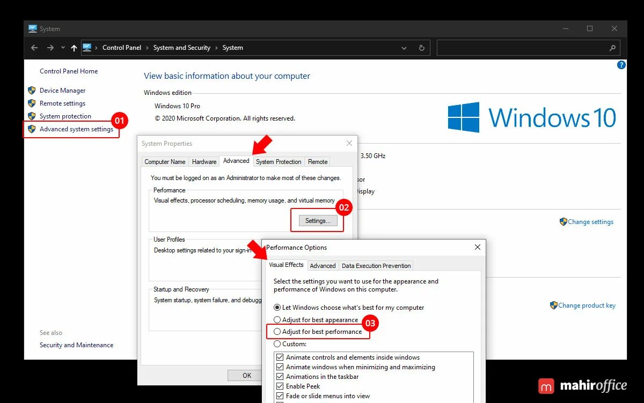Select Control Panel in the breadcrumb
Viewport: 644px width, 403px height.
click(122, 48)
